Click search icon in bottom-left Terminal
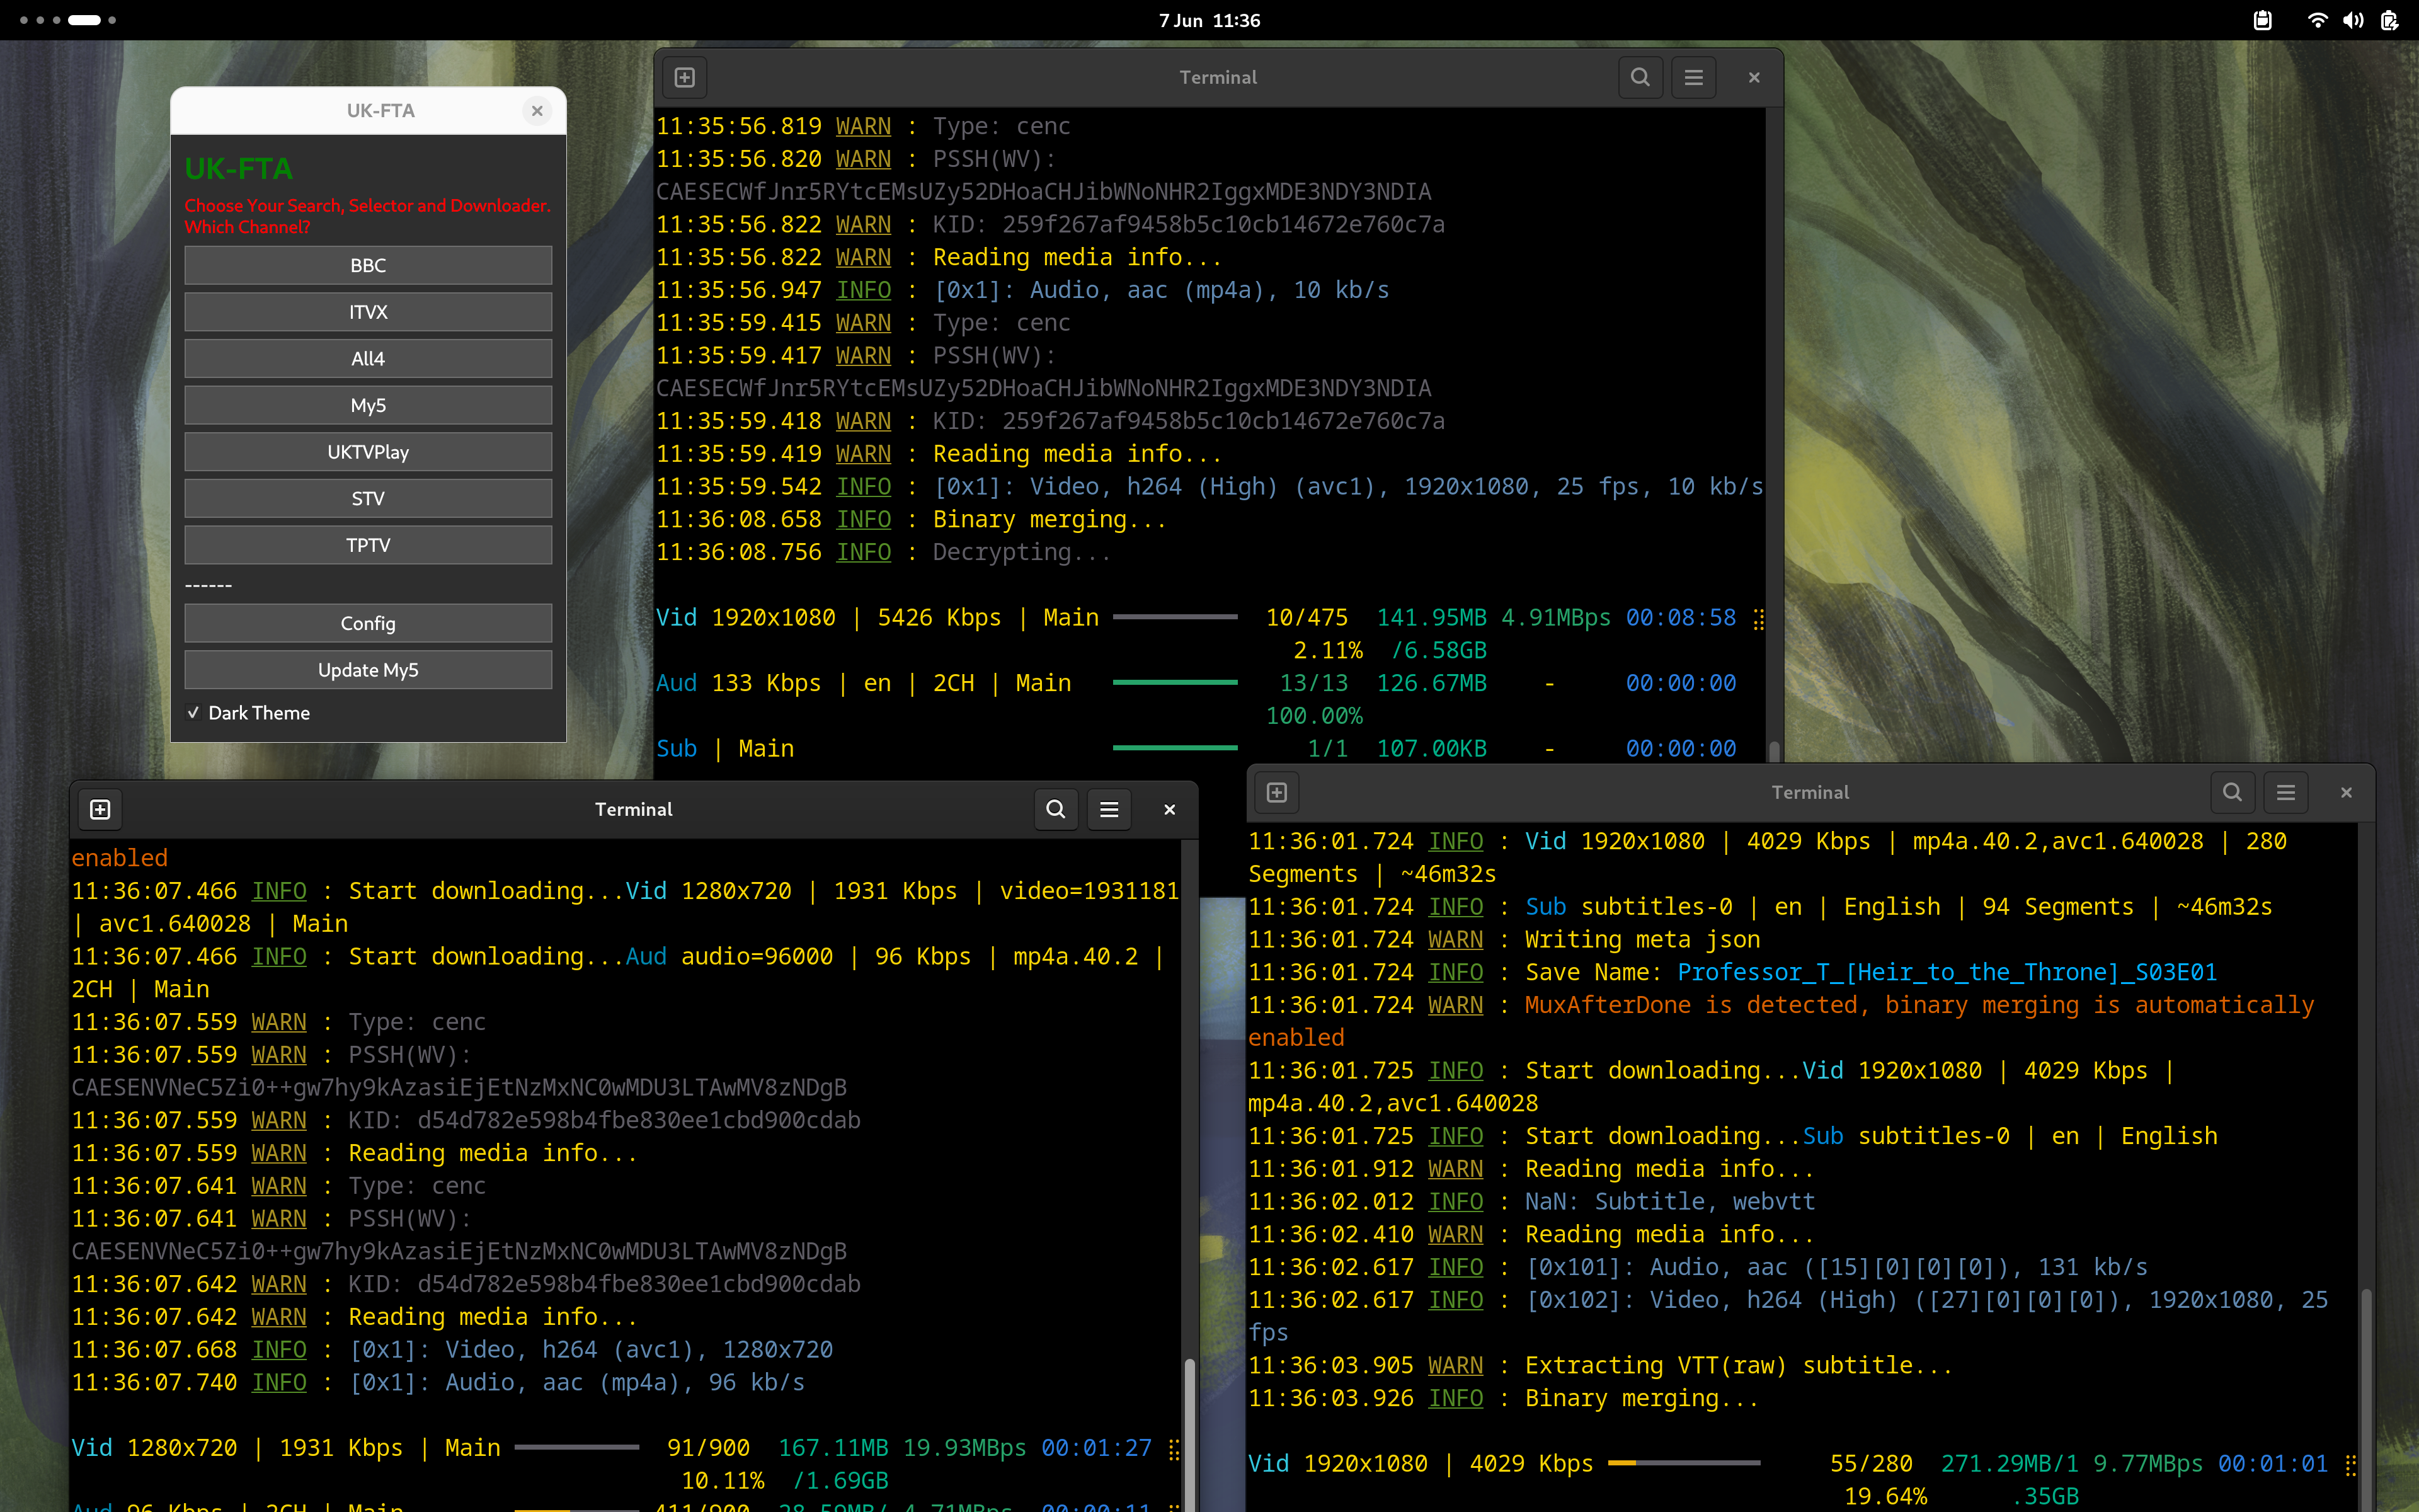The image size is (2419, 1512). [1056, 809]
